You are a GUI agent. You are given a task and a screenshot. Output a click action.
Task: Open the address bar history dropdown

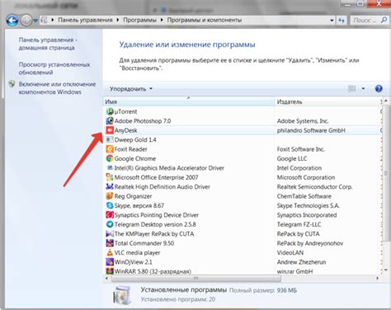332,20
